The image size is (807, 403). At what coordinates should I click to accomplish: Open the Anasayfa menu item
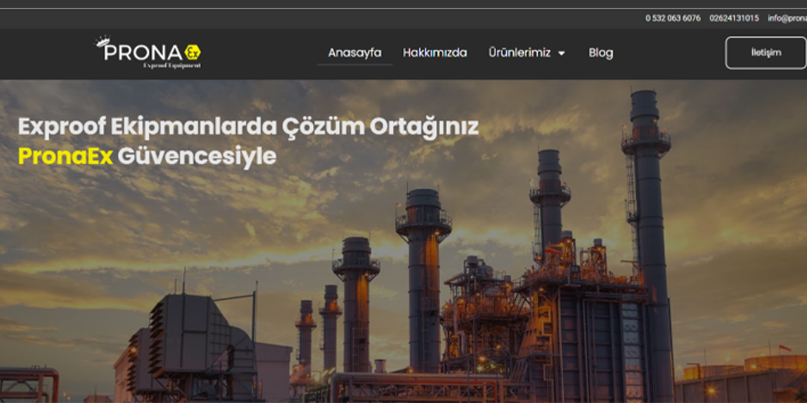point(354,53)
